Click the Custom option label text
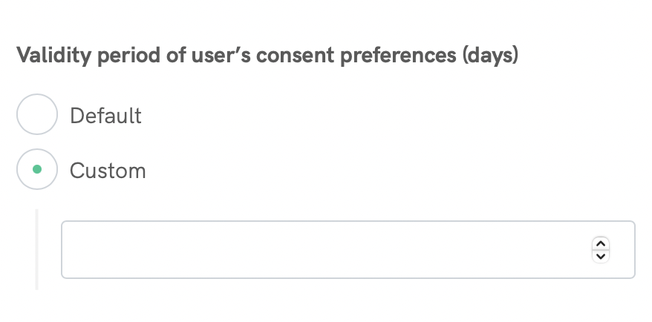The image size is (652, 322). click(108, 171)
